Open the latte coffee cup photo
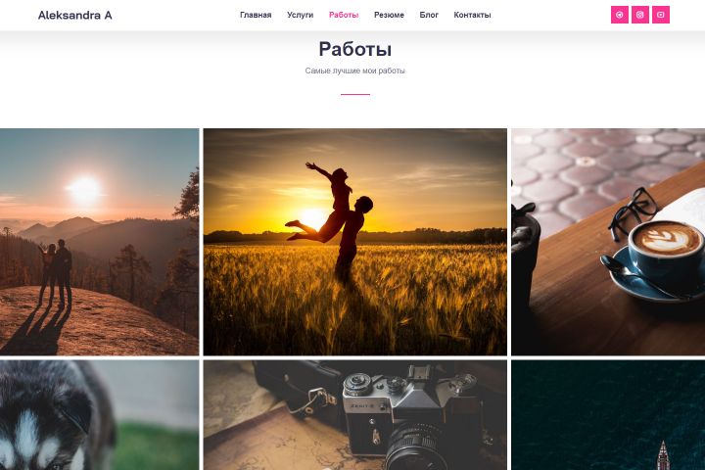The height and width of the screenshot is (470, 705). [x=608, y=242]
